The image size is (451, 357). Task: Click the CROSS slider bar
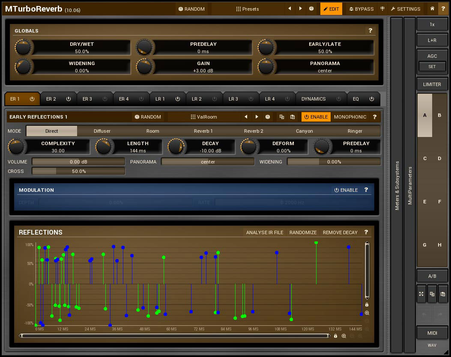(78, 171)
